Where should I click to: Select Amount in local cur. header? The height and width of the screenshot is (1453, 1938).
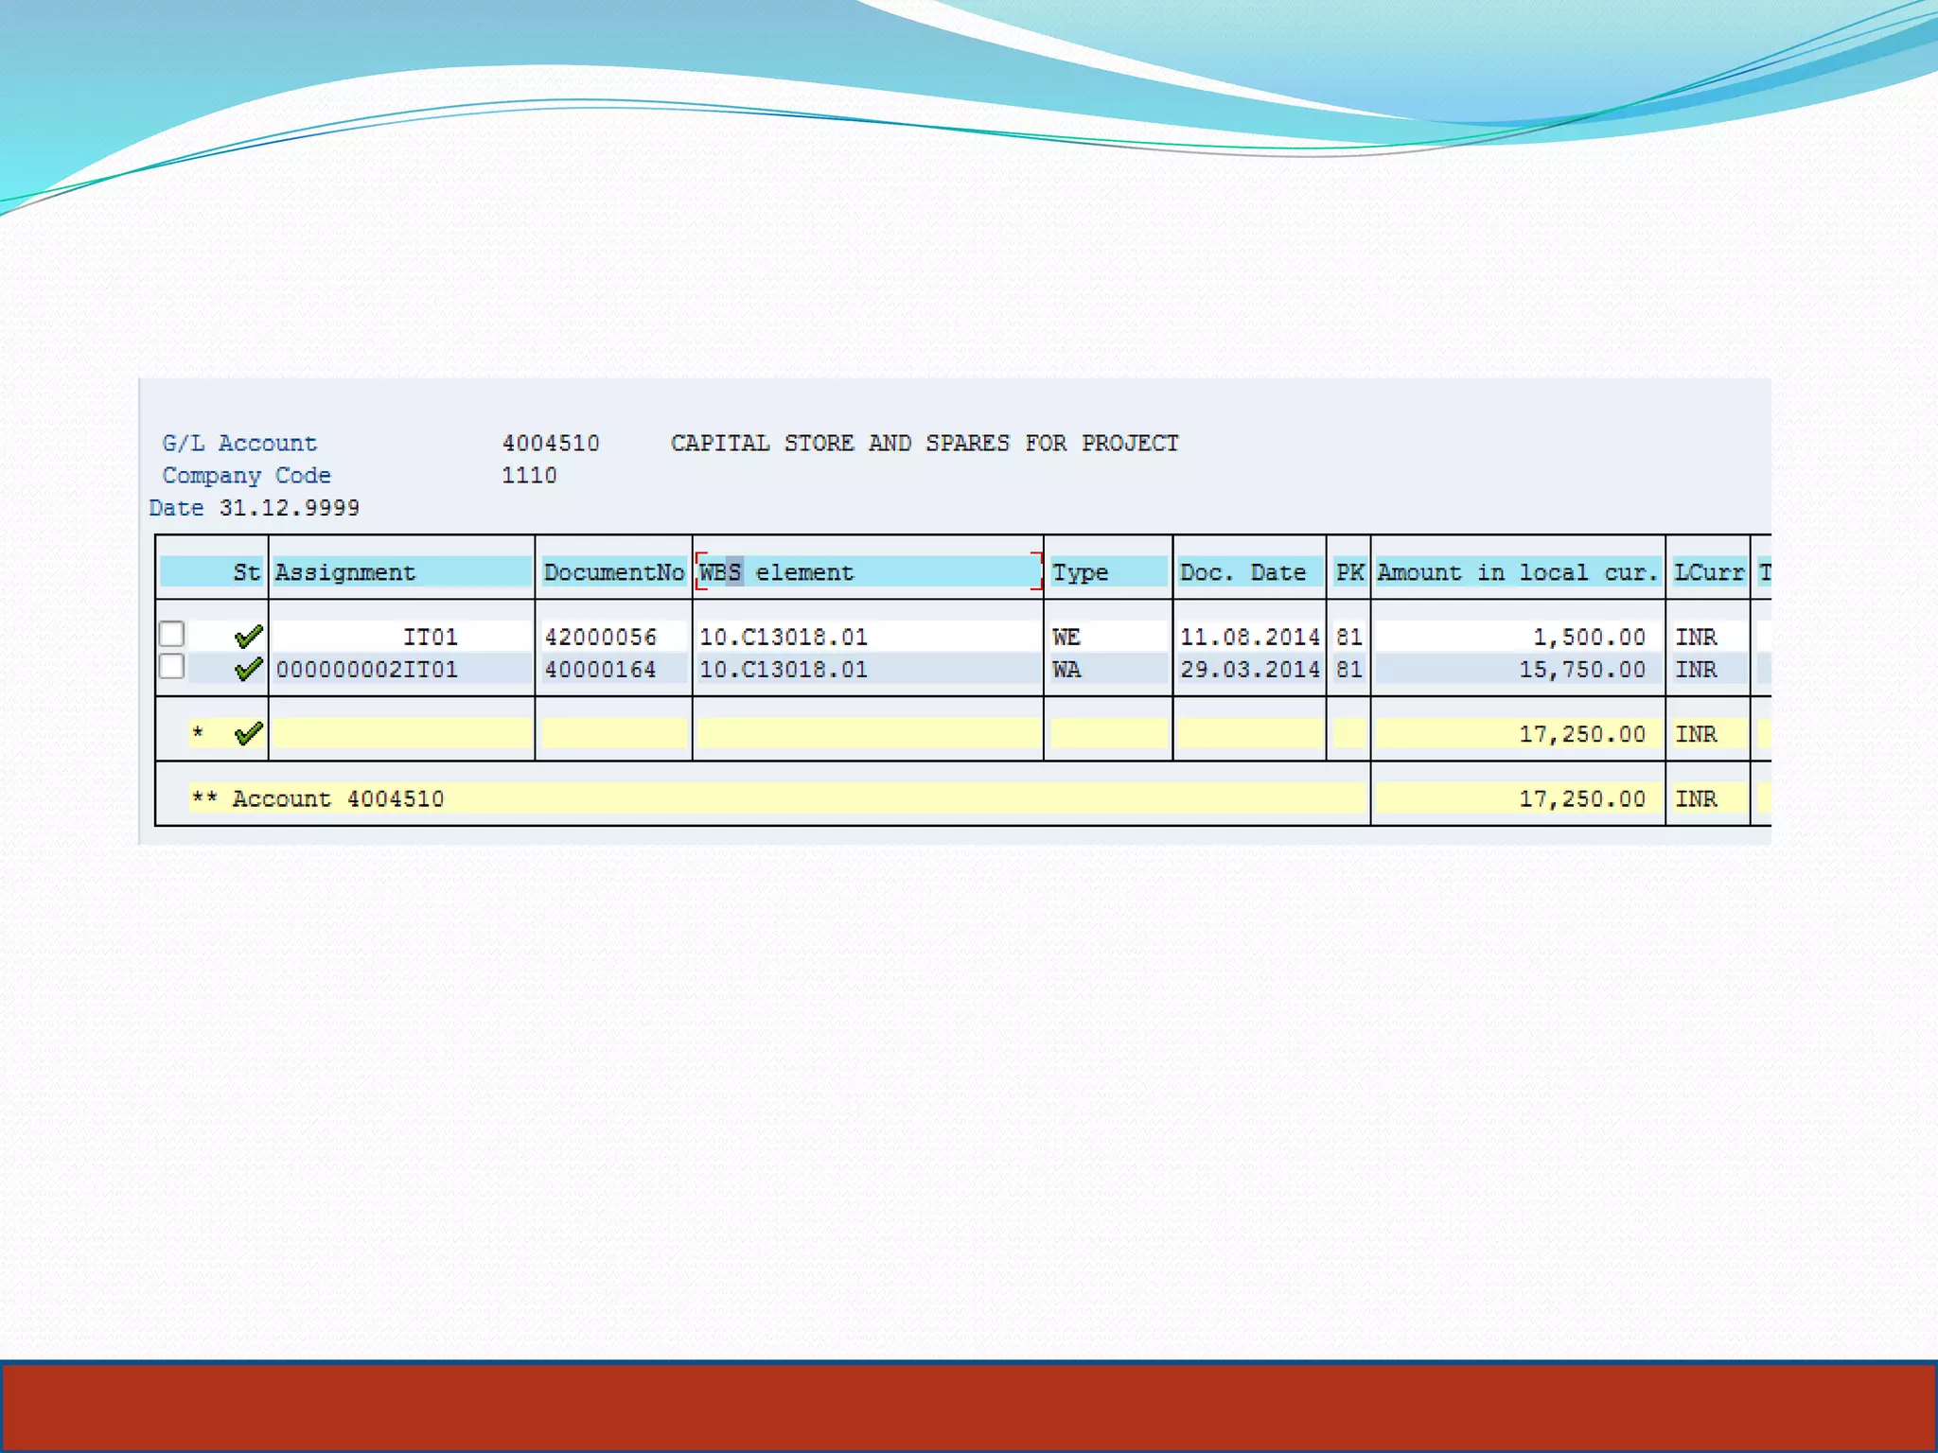click(1517, 572)
